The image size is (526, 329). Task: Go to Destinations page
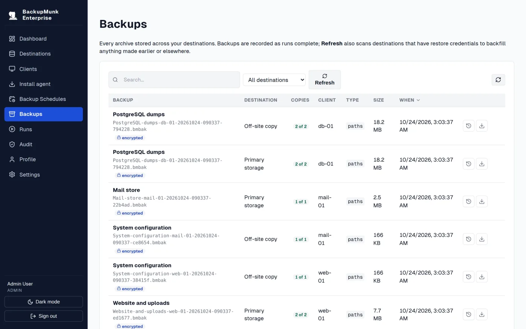coord(44,54)
